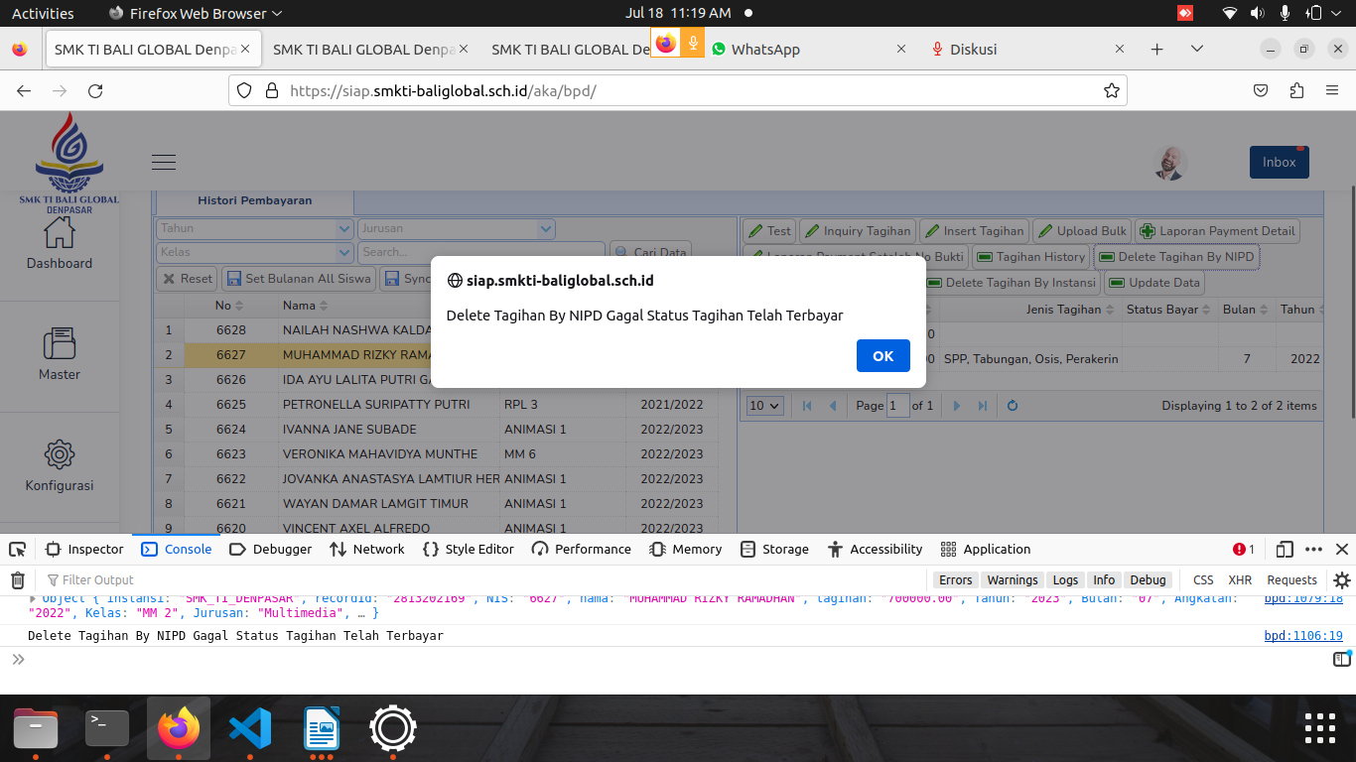Open Visual Studio Code from dock

250,729
